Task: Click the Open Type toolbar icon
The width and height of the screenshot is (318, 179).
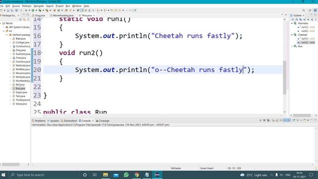Action: coord(66,10)
